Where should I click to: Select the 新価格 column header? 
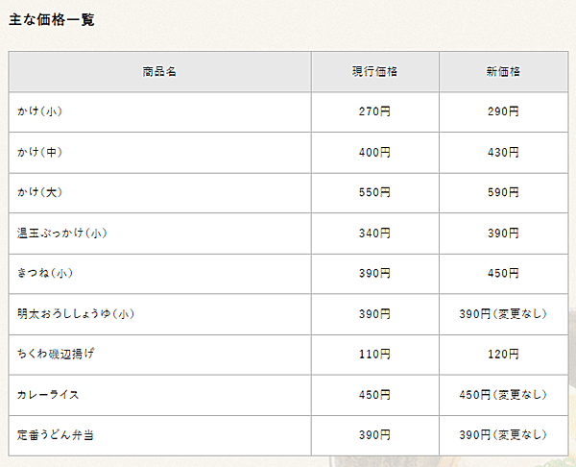tap(503, 71)
